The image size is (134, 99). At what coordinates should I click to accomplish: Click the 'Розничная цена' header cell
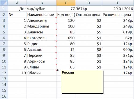click(118, 15)
